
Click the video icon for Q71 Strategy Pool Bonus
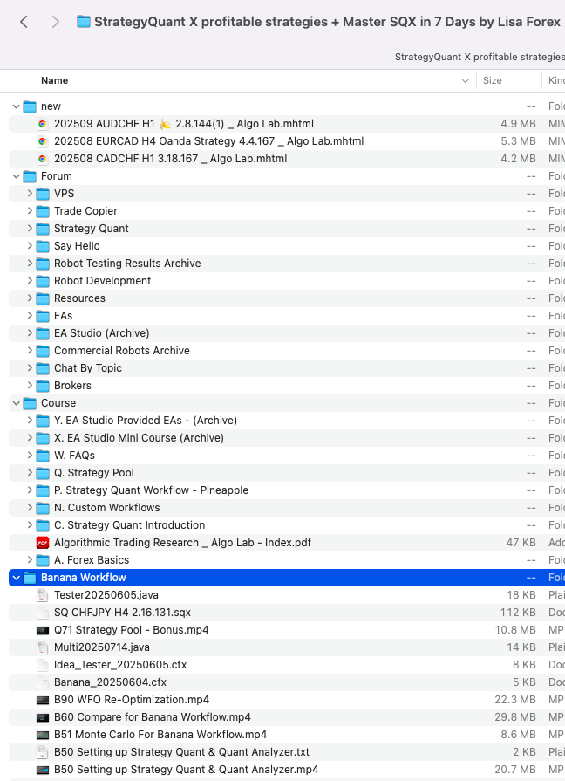(43, 630)
